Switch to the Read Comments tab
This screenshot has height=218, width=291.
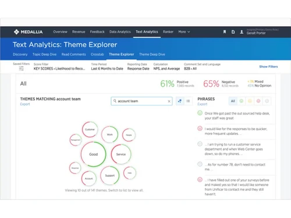coord(73,55)
